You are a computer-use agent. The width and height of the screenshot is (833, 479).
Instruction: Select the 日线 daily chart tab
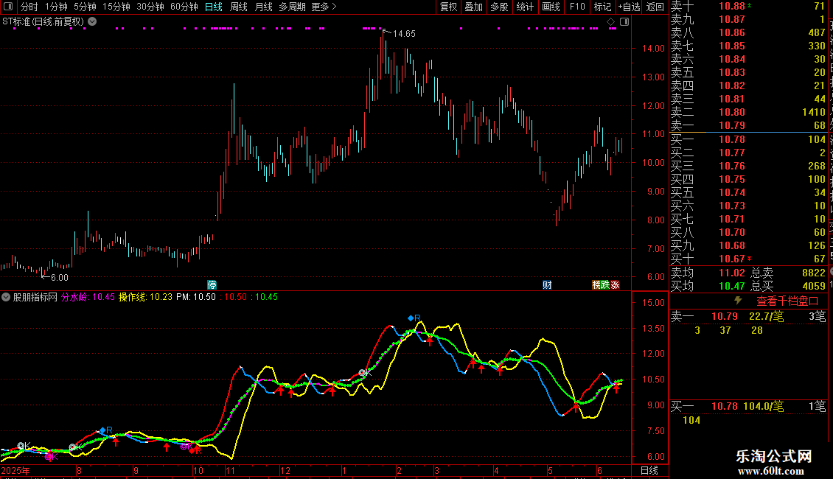pos(214,7)
